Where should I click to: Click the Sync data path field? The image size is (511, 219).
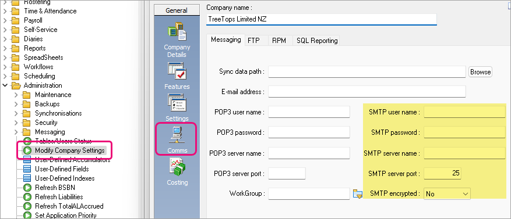(366, 72)
